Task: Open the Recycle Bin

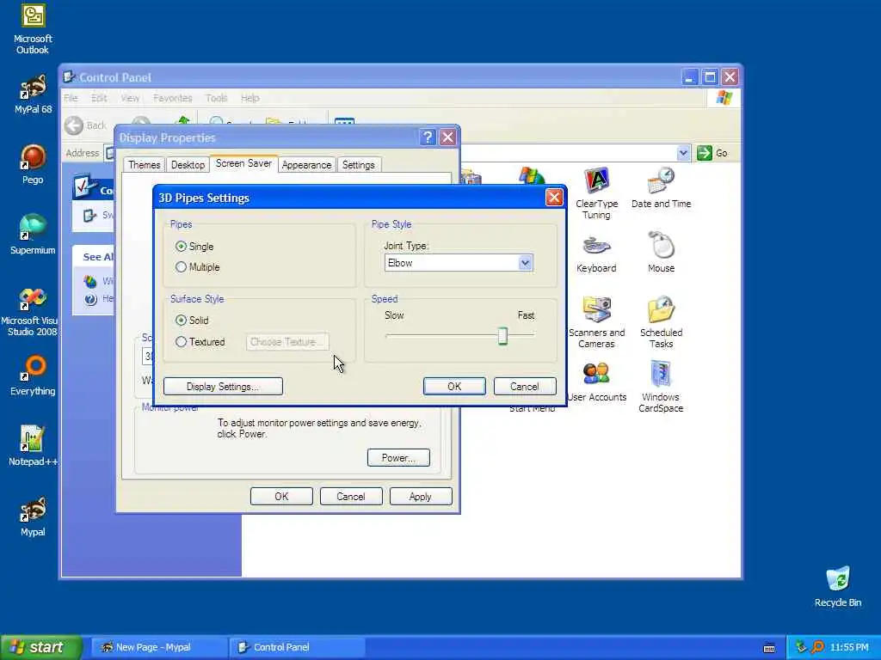Action: coord(838,587)
